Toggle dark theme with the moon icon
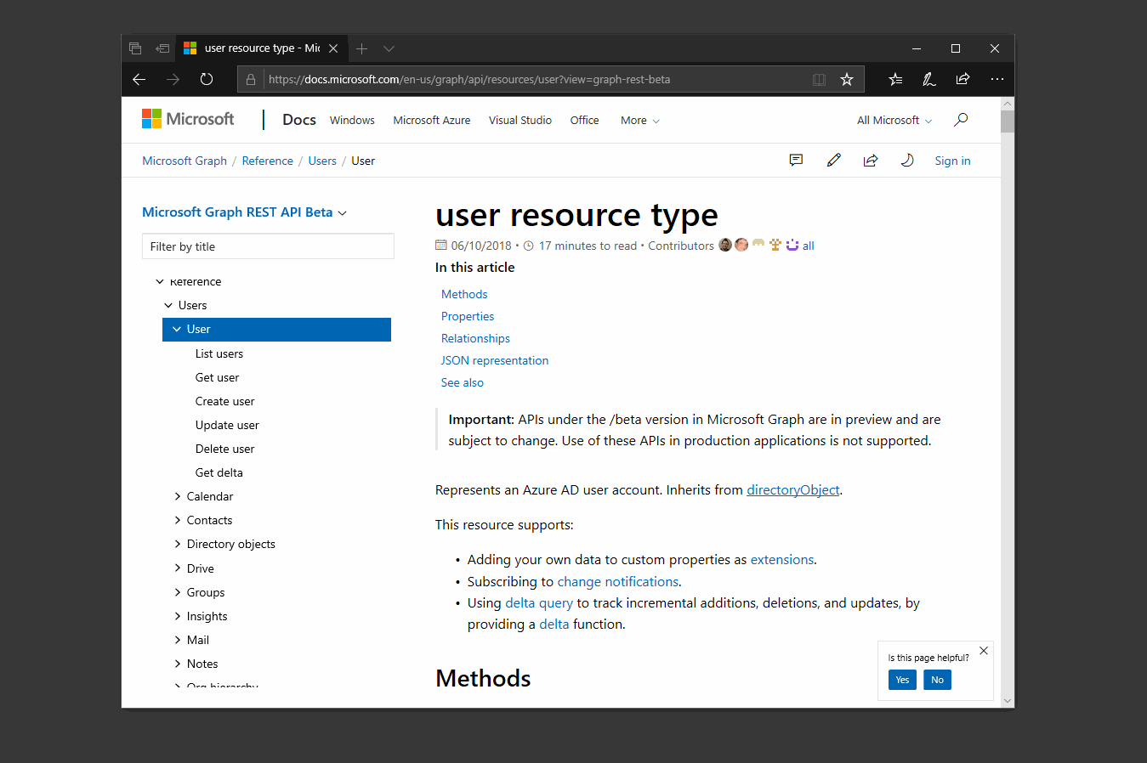Image resolution: width=1147 pixels, height=763 pixels. click(907, 160)
